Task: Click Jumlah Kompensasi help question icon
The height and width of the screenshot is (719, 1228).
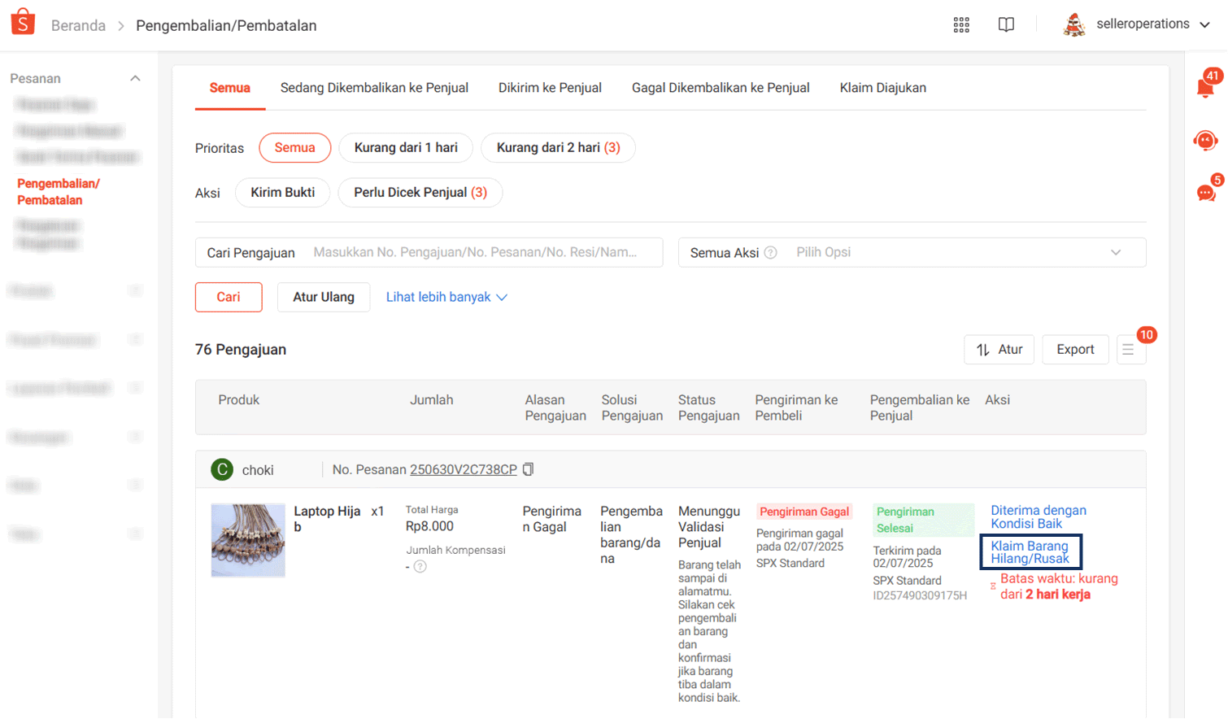Action: [x=420, y=567]
